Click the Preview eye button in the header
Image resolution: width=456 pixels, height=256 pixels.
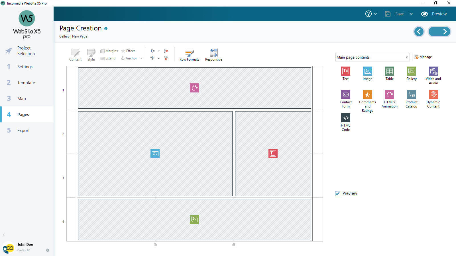click(x=434, y=14)
